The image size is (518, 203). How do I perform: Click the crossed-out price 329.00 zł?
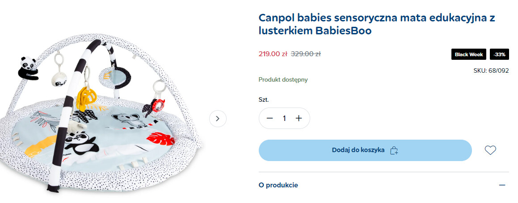306,54
